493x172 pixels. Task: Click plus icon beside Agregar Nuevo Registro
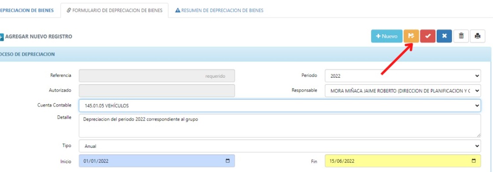(x=1, y=37)
